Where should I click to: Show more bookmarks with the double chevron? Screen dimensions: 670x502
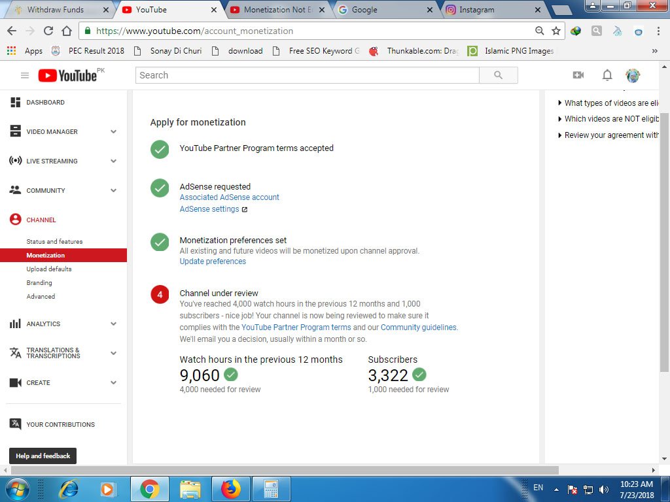click(x=654, y=51)
